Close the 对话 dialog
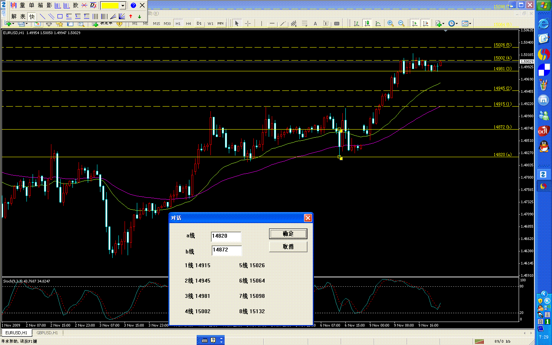 [x=308, y=218]
